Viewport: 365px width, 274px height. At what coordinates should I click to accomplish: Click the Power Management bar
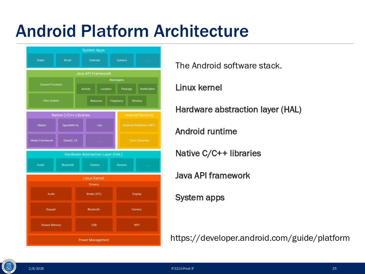click(x=94, y=240)
